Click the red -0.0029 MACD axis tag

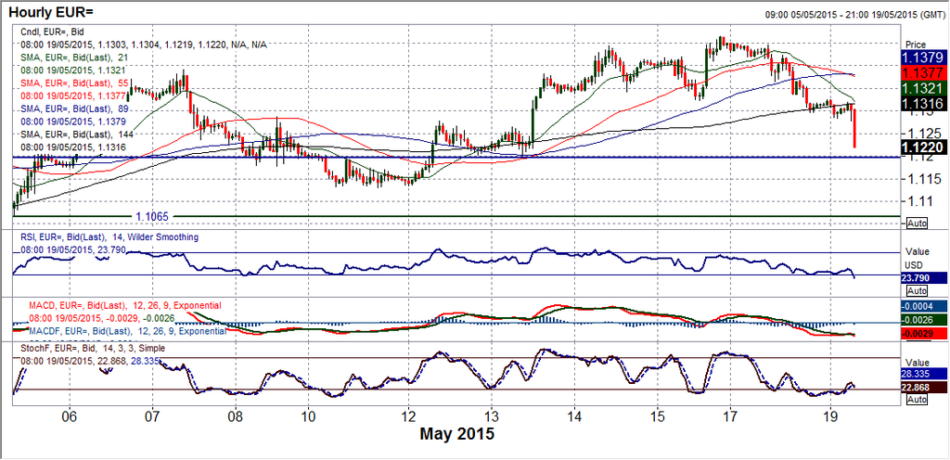pyautogui.click(x=922, y=334)
